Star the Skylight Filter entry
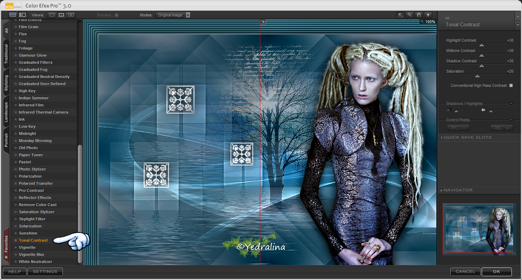522x280 pixels. pyautogui.click(x=16, y=219)
